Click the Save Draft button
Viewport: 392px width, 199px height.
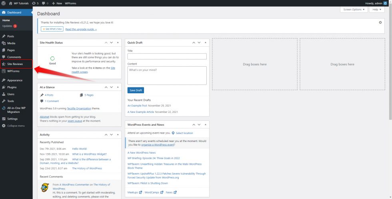[136, 90]
